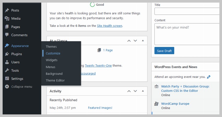222x117 pixels.
Task: Select Menus in Appearance submenu
Action: point(50,67)
